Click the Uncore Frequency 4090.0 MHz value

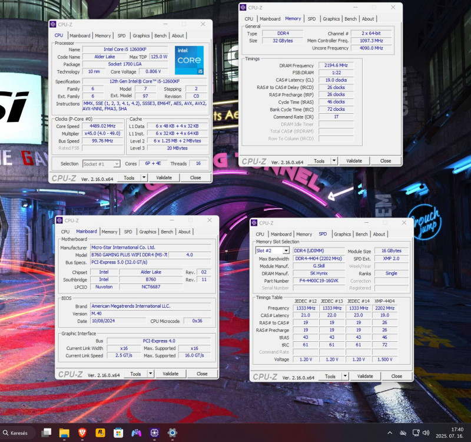pos(372,48)
